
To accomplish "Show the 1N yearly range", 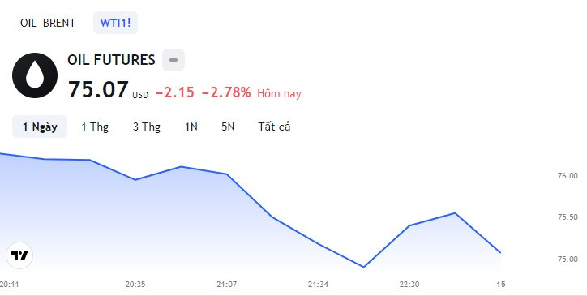I will click(x=191, y=127).
